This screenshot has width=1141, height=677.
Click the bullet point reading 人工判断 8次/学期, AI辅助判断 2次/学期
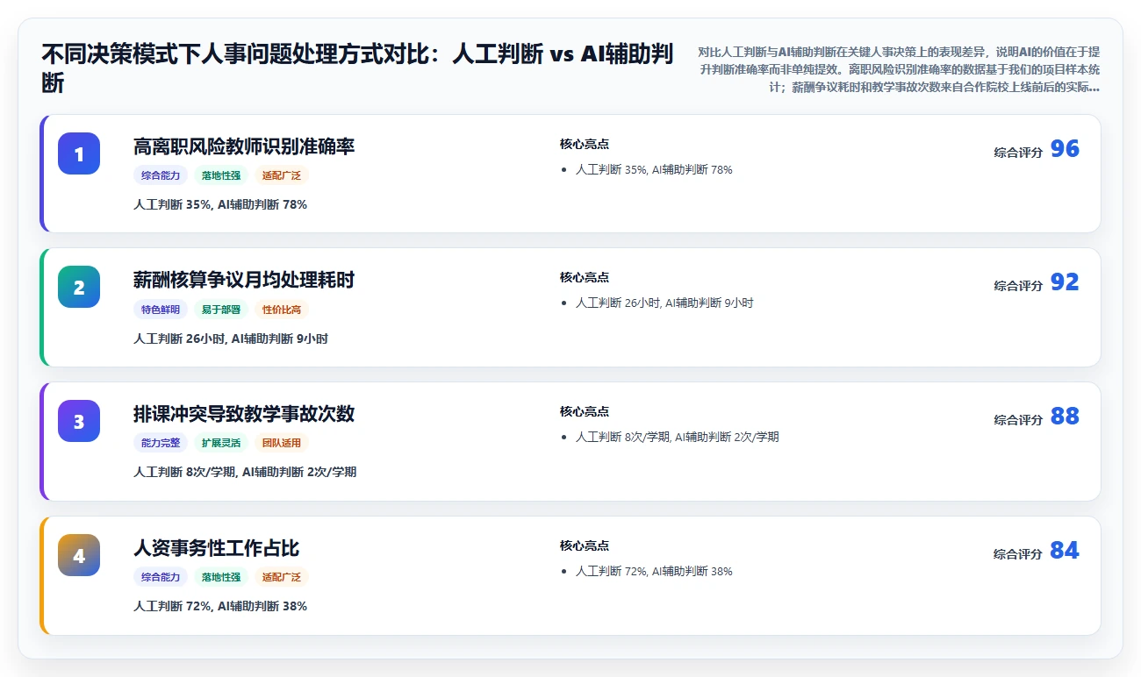tap(678, 437)
